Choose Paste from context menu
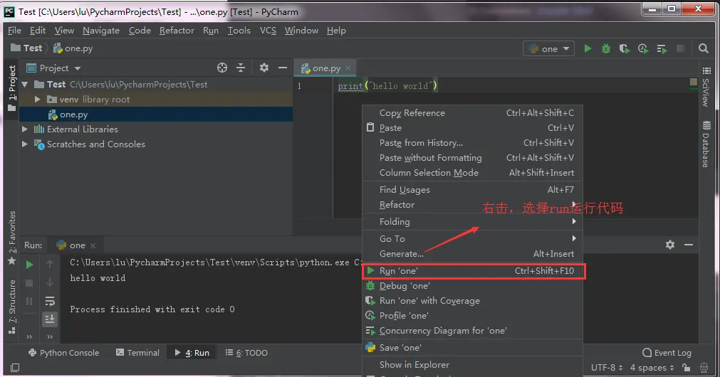Screen dimensions: 720x377 tap(472, 128)
